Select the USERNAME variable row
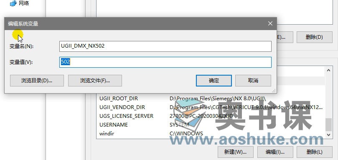The height and width of the screenshot is (160, 338). (211, 125)
